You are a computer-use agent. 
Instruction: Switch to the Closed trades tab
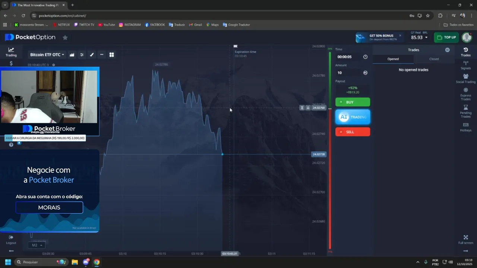click(434, 59)
